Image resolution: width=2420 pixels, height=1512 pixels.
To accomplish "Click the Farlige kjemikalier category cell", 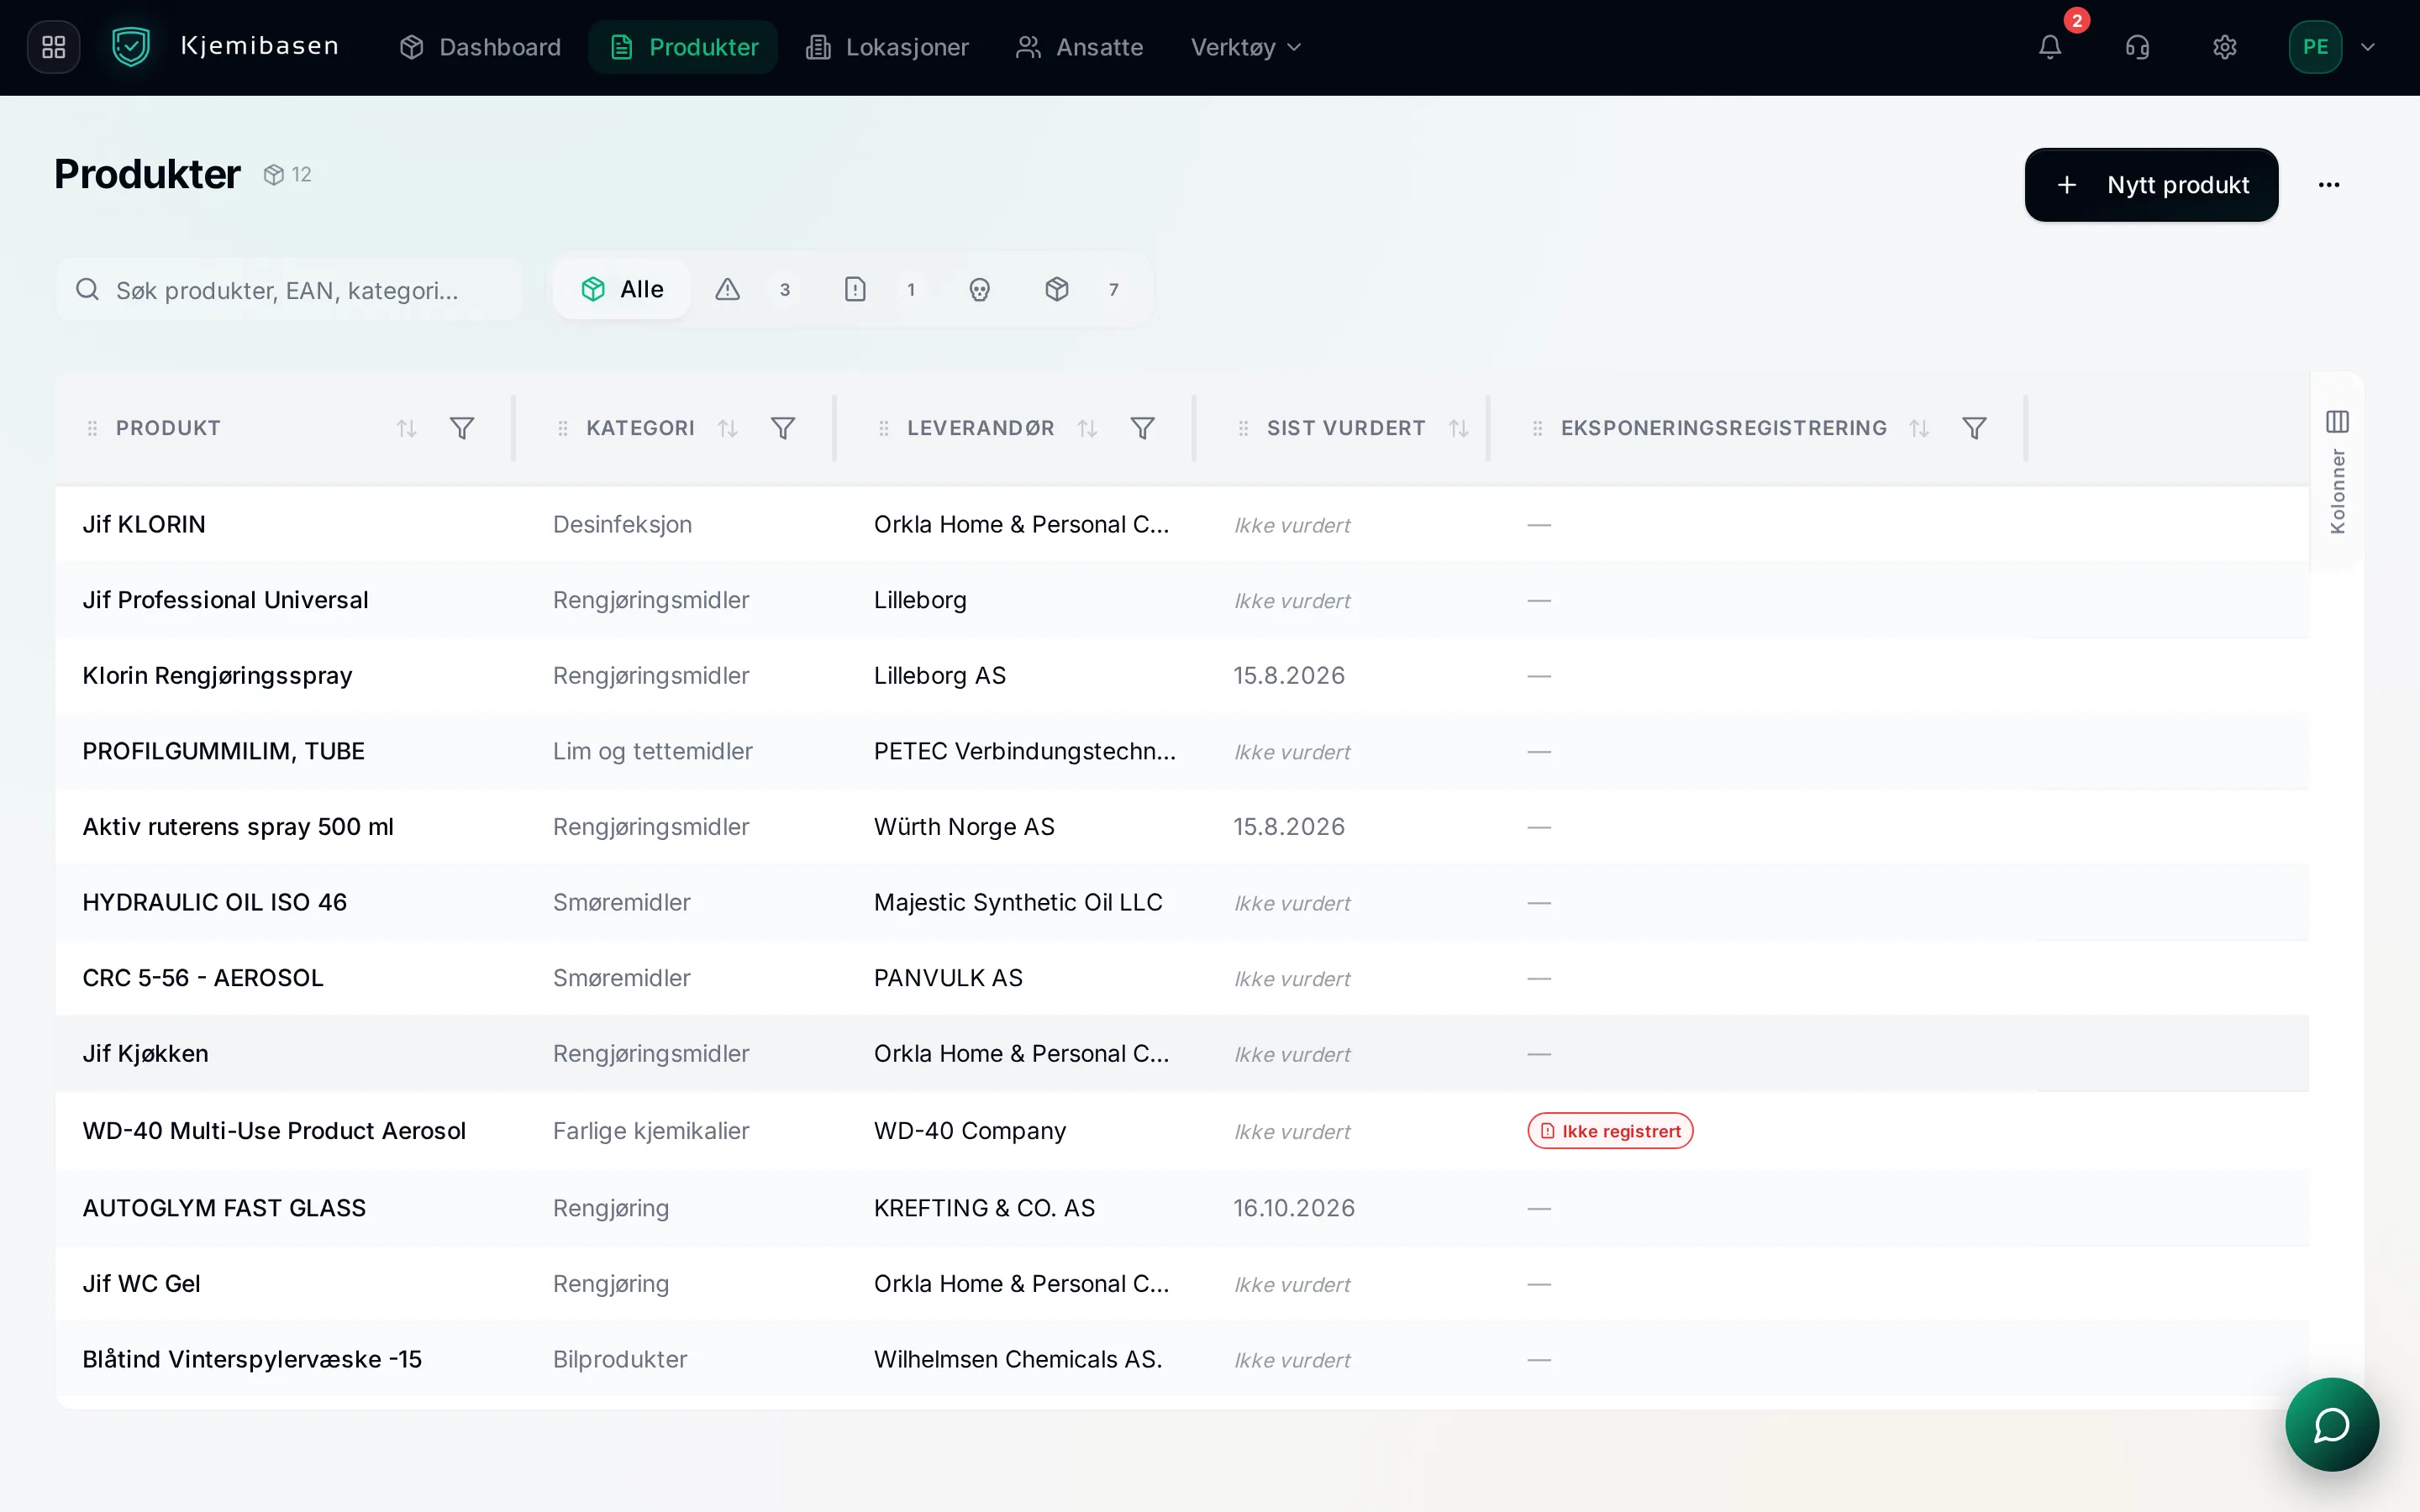I will (x=651, y=1131).
